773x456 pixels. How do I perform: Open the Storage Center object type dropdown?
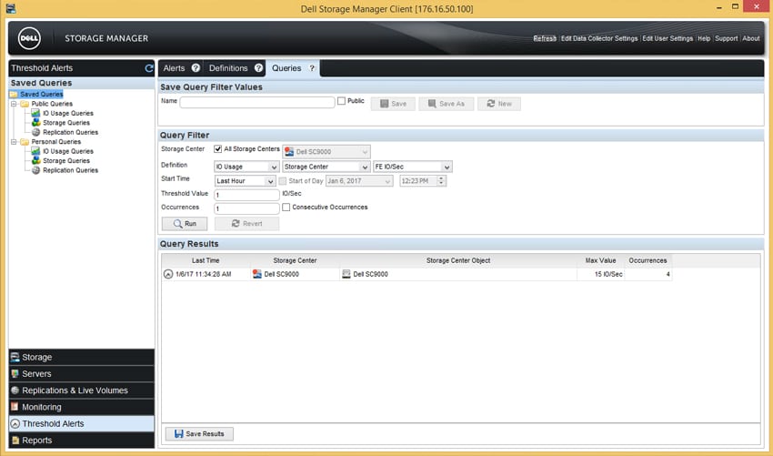click(326, 167)
